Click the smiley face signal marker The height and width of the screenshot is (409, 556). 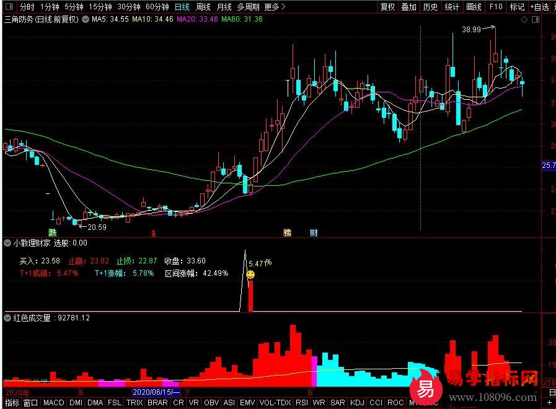point(250,274)
